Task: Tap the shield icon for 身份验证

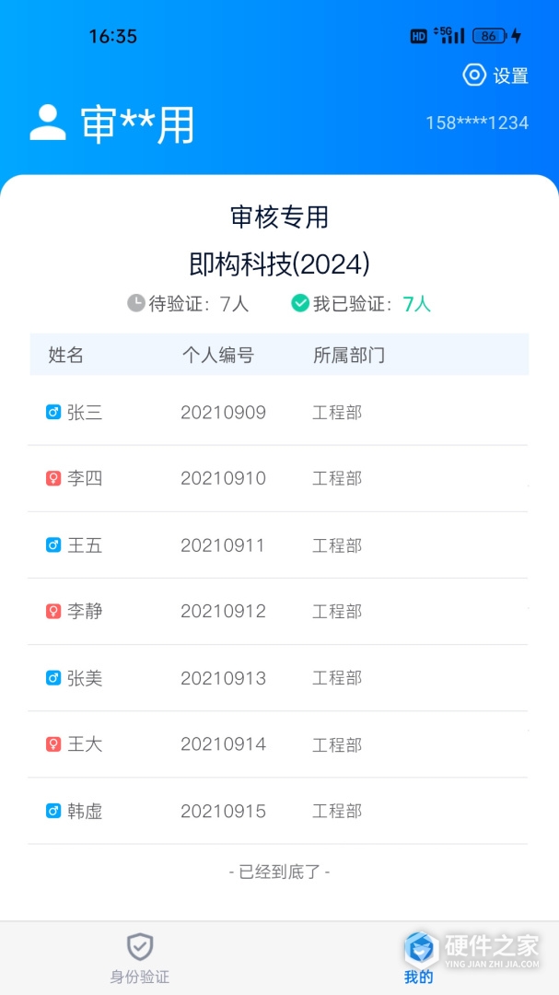Action: coord(140,946)
